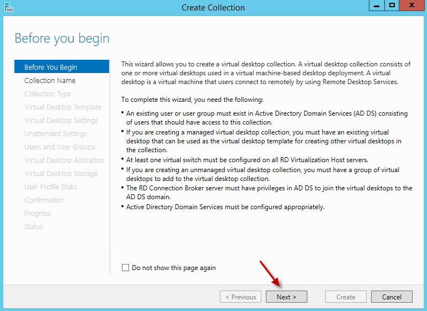Click the disabled Previous button
This screenshot has height=311, width=427.
pyautogui.click(x=240, y=297)
